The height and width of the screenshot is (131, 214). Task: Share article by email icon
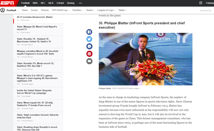pos(89,61)
